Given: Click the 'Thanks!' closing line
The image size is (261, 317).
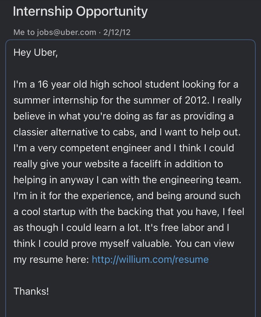Looking at the screenshot, I should pos(31,291).
